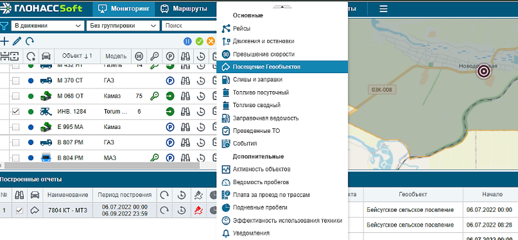
Task: Click clock icon in 7804 KT report row
Action: coord(182,210)
